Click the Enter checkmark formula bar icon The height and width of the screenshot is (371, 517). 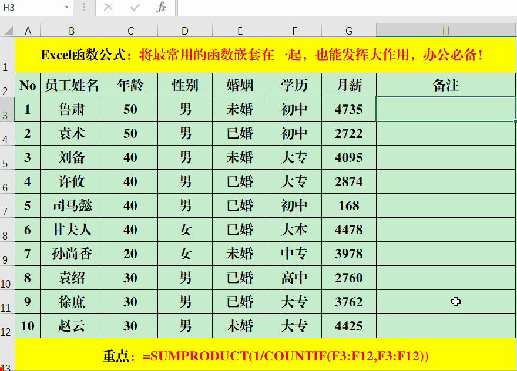click(x=135, y=7)
